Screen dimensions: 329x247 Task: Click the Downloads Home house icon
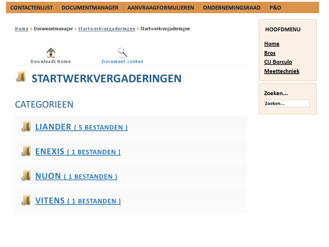click(x=51, y=53)
